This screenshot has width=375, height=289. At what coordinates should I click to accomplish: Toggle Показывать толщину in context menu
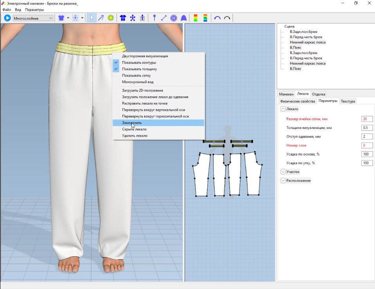coord(158,69)
